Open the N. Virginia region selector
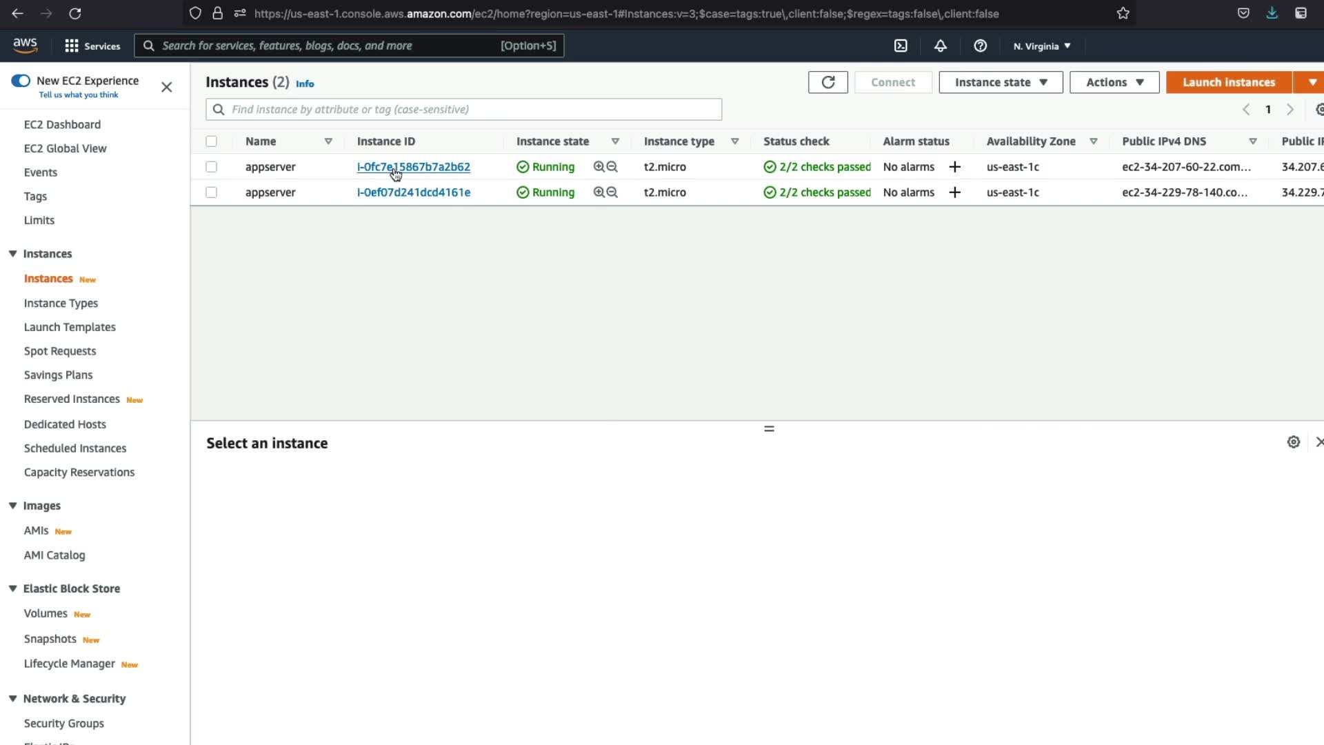1324x745 pixels. 1041,46
